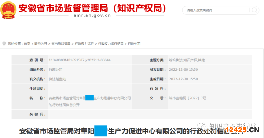The image size is (264, 138).
Task: Select index number 11340000MB1691587J/202212-00044
Action: 80,60
